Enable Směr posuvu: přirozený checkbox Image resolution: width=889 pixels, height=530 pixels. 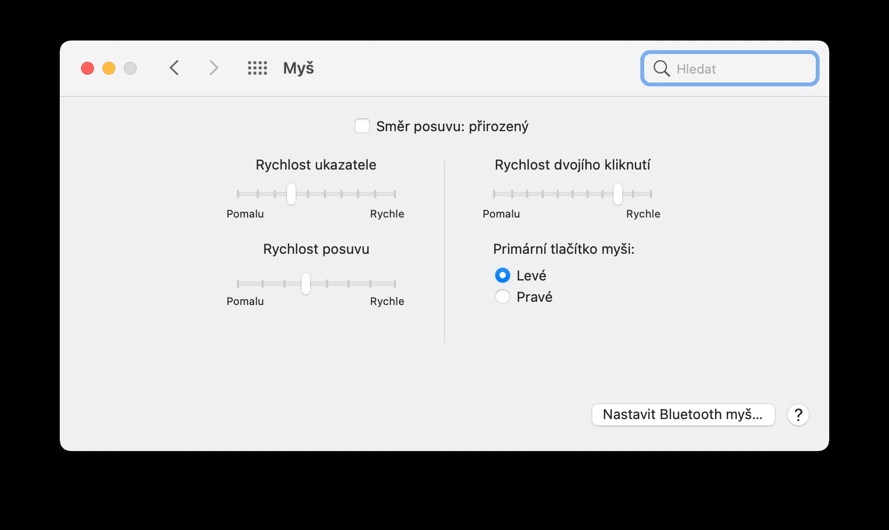[362, 126]
